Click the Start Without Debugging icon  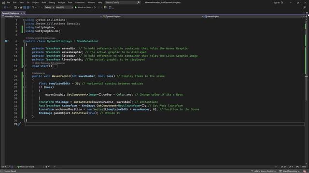pos(95,8)
